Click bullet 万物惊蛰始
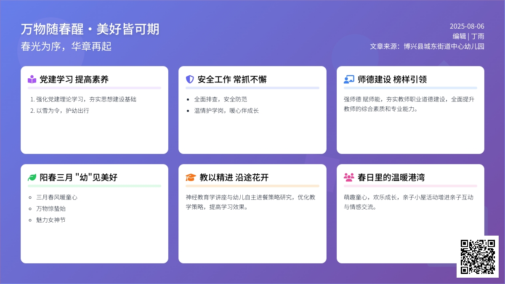This screenshot has height=284, width=505. pos(51,208)
